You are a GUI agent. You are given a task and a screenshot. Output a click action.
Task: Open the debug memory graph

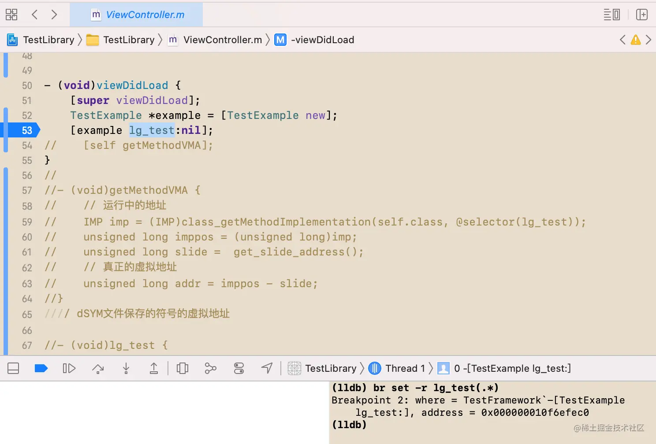pyautogui.click(x=211, y=368)
